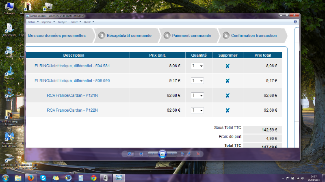Select step 5 Confirmation transaction
Viewport: 325px width, 182px height.
tap(250, 36)
